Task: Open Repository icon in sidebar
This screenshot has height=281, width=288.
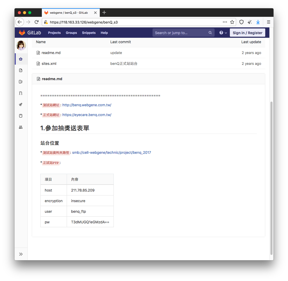Action: [21, 70]
